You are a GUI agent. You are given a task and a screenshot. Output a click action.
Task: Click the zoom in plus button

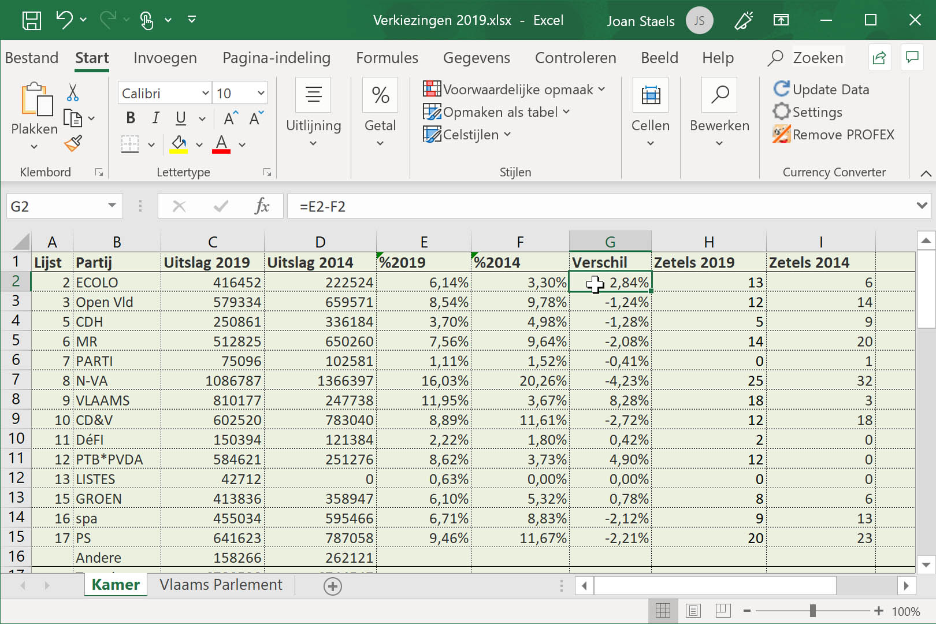pos(879,611)
